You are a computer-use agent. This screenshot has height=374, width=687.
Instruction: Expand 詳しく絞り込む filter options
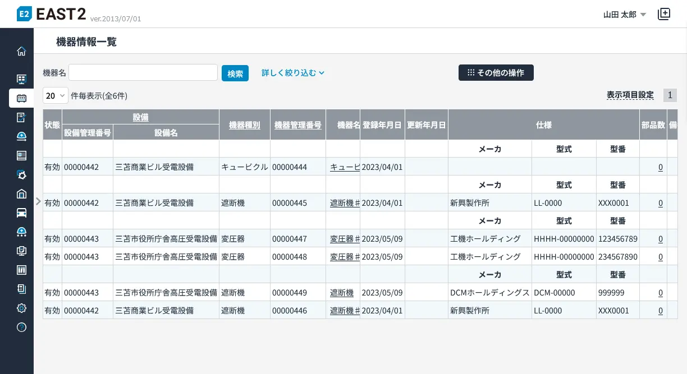pyautogui.click(x=293, y=73)
